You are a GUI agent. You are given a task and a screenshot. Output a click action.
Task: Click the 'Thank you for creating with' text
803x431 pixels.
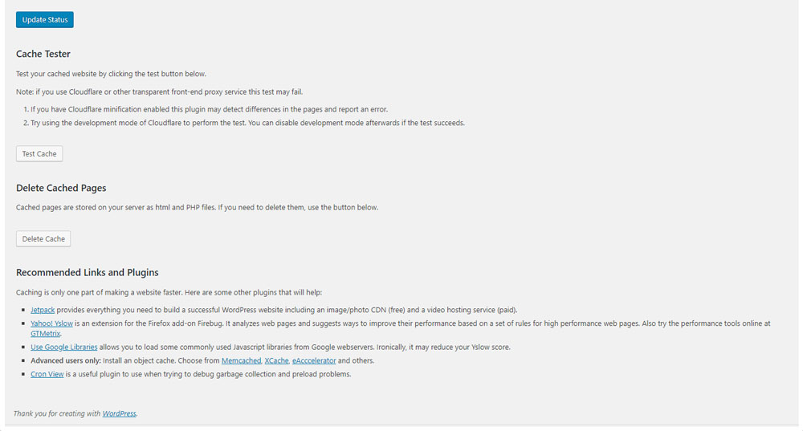56,413
